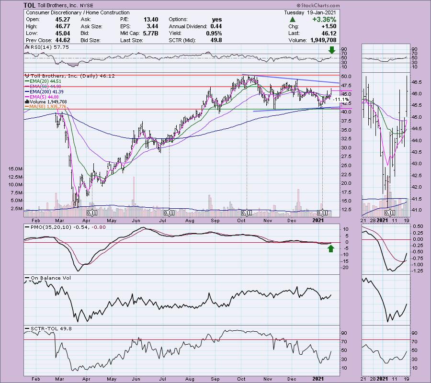Image resolution: width=431 pixels, height=383 pixels.
Task: Click the 50.0 price axis label
Action: pyautogui.click(x=346, y=77)
